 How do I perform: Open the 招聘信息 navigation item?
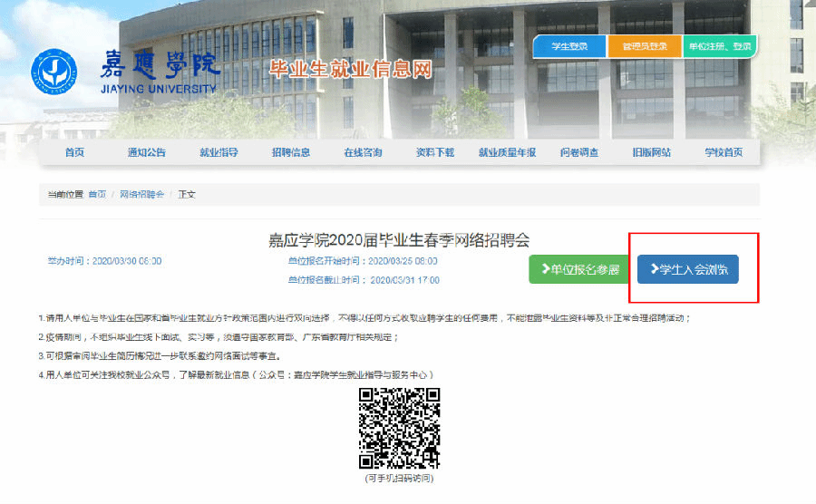291,153
